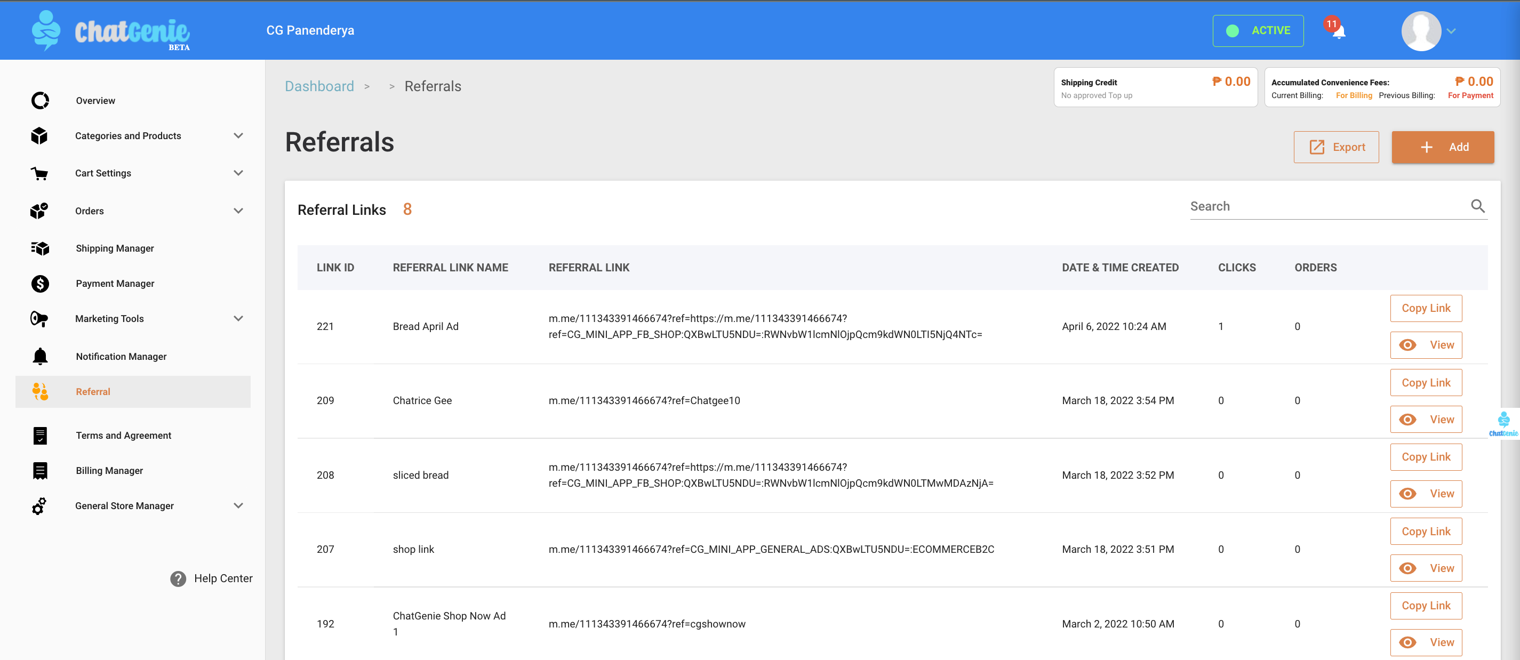Toggle the ACTIVE store status button
1520x660 pixels.
point(1258,31)
